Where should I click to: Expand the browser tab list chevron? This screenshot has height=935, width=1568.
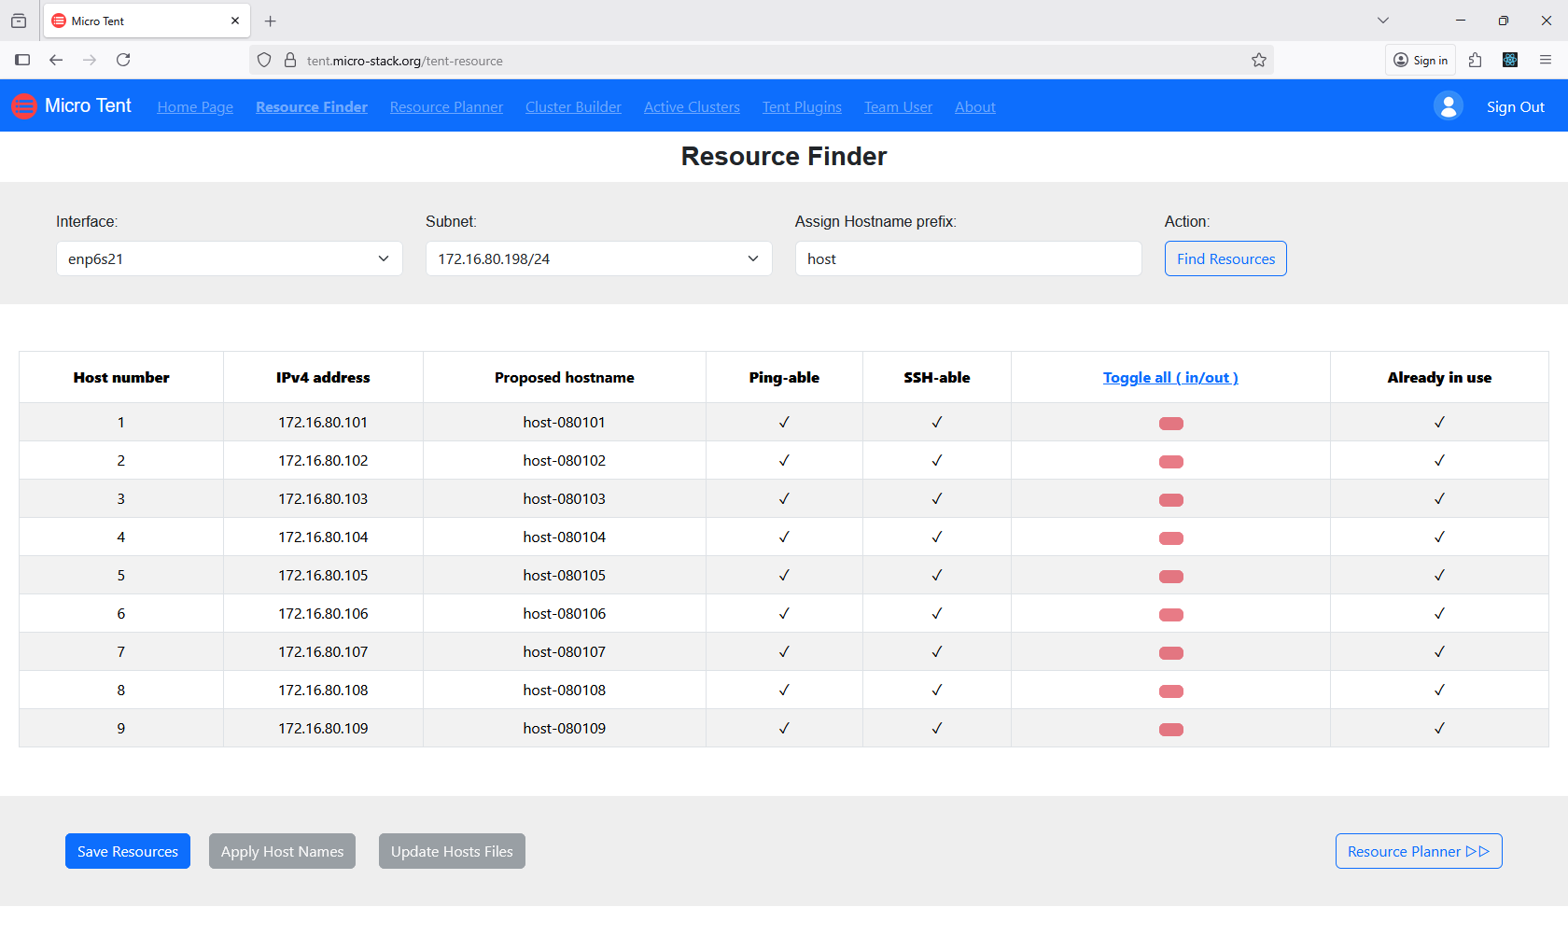point(1382,20)
